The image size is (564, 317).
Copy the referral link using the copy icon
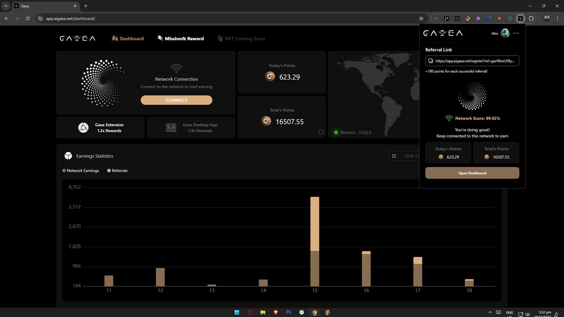coord(430,61)
